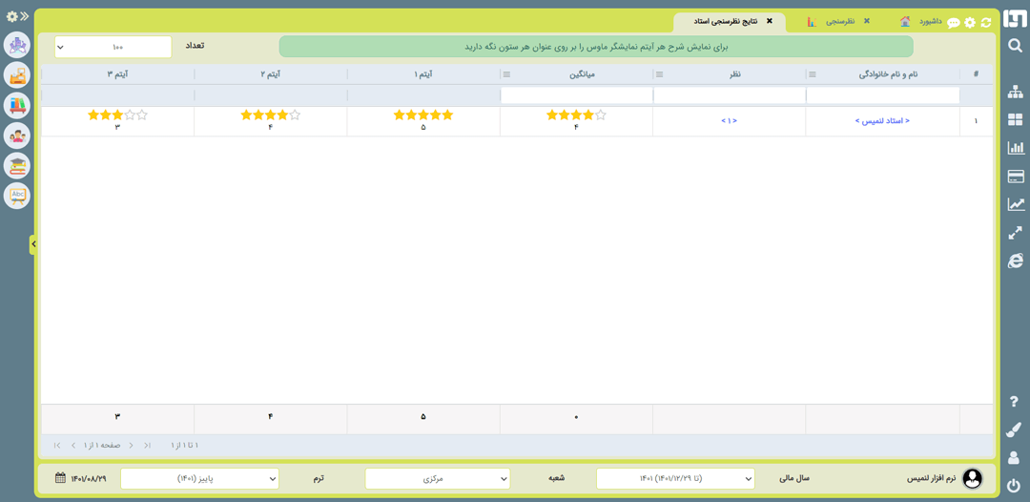The height and width of the screenshot is (502, 1030).
Task: Open the theme paintbrush icon
Action: 1014,429
